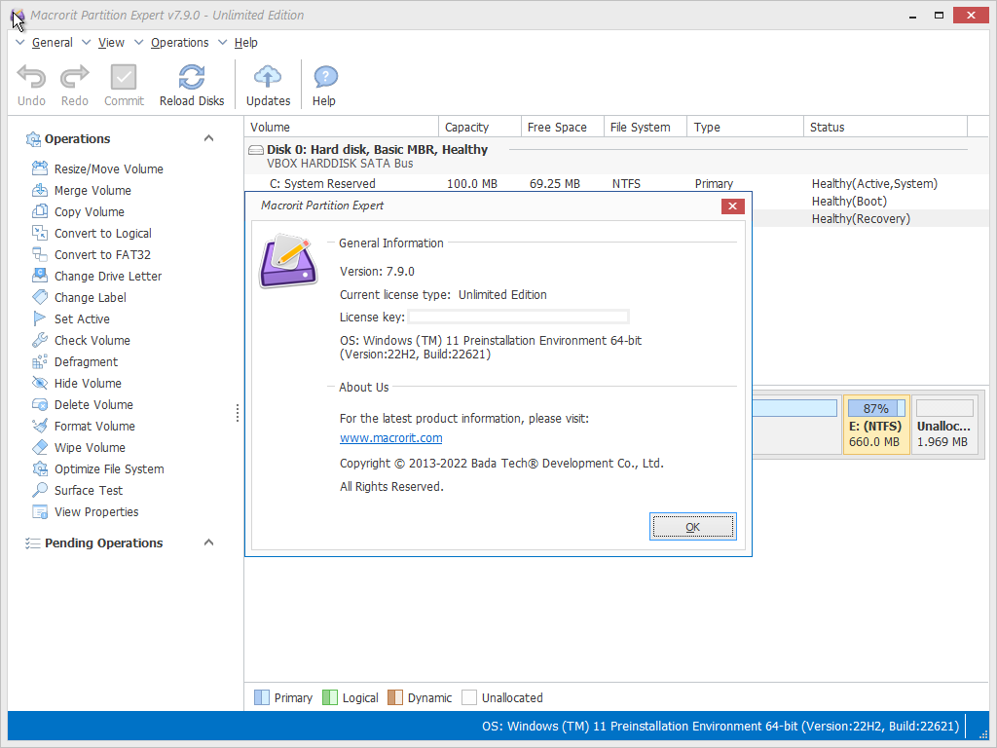This screenshot has height=748, width=997.
Task: Click the E: 87% usage bar
Action: pyautogui.click(x=875, y=408)
